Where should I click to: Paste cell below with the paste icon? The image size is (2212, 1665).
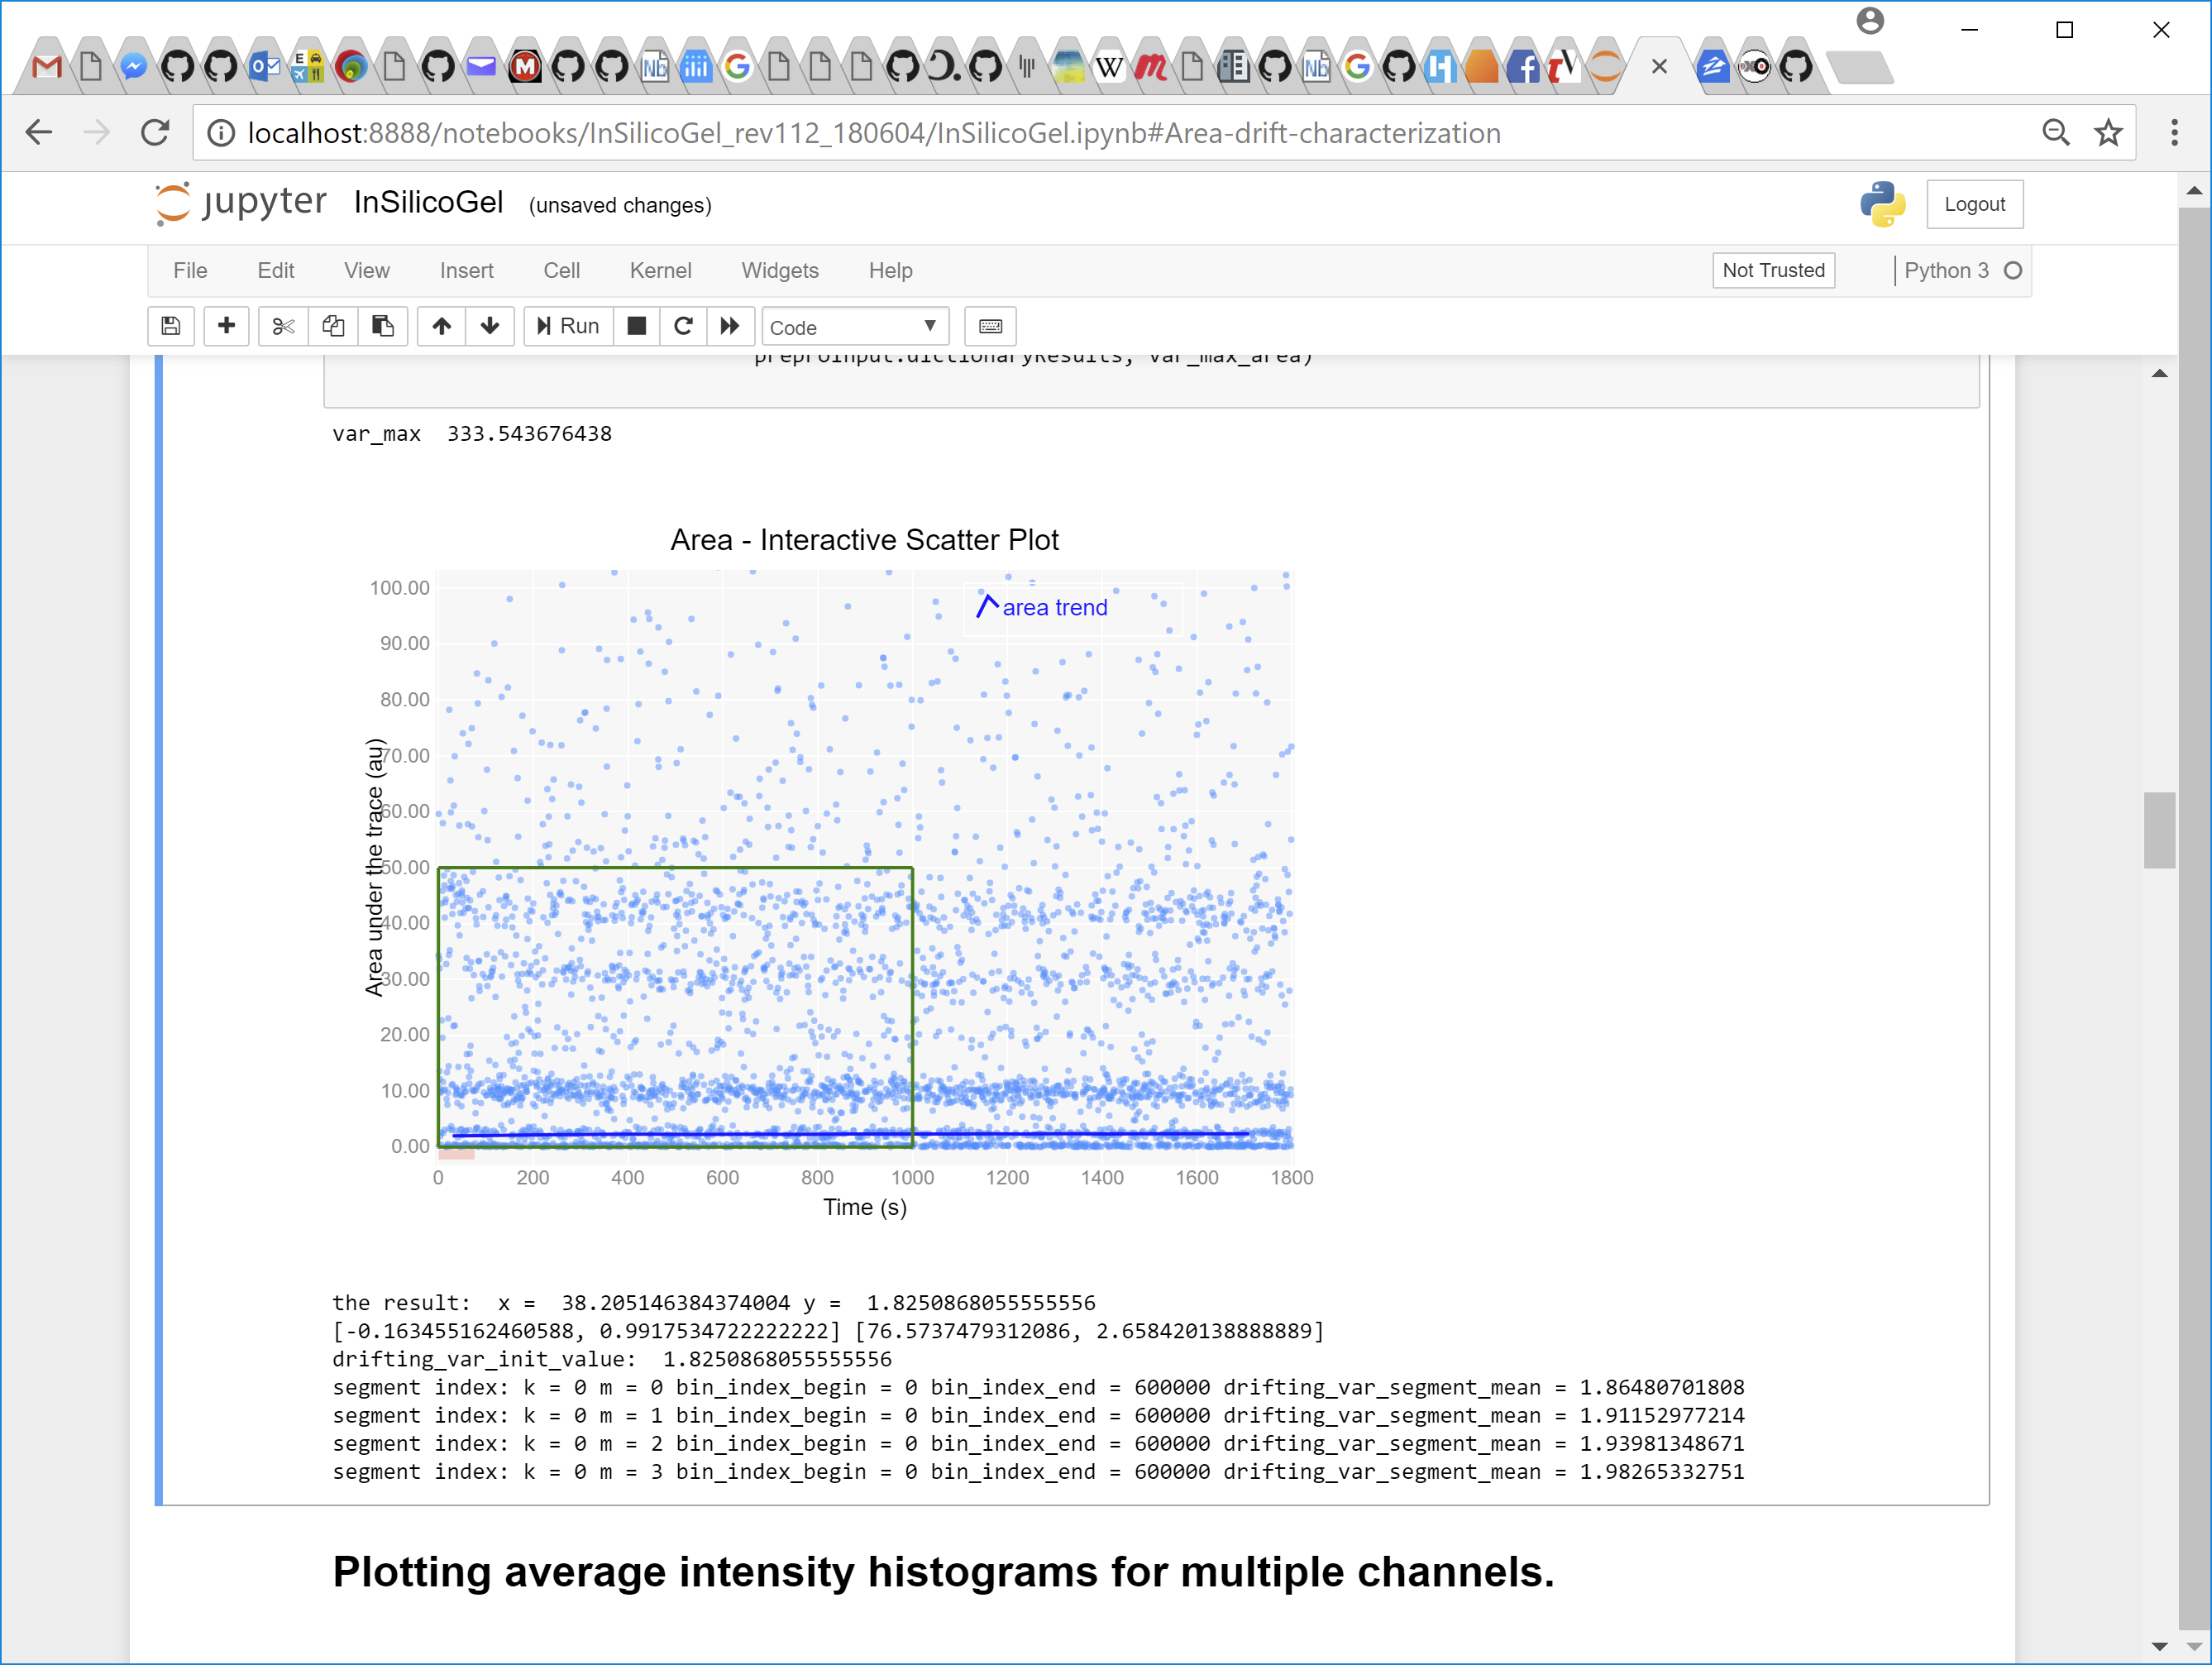(383, 326)
